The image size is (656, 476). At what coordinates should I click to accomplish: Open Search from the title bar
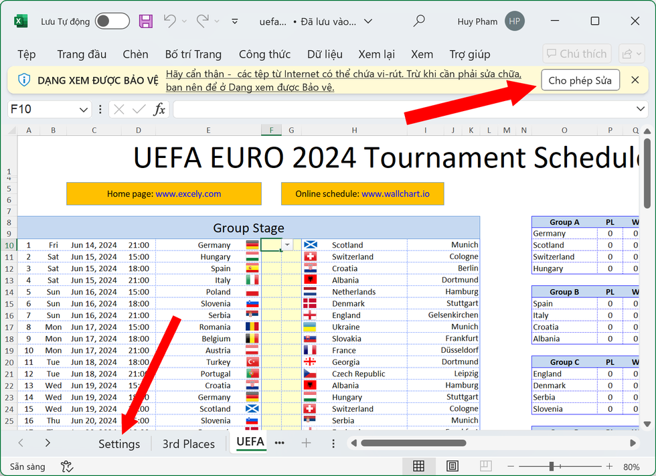[x=418, y=21]
